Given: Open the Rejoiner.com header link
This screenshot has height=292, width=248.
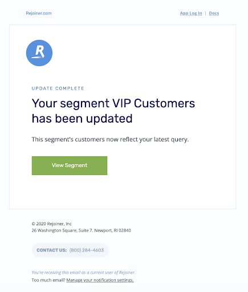Looking at the screenshot, I should [39, 13].
